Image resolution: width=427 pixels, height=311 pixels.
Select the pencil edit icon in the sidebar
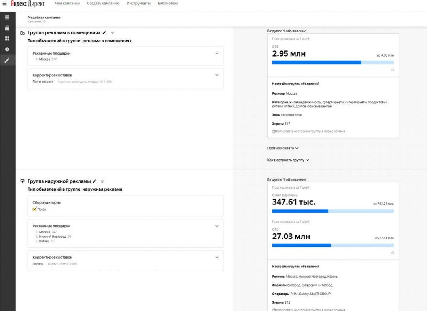pyautogui.click(x=7, y=60)
